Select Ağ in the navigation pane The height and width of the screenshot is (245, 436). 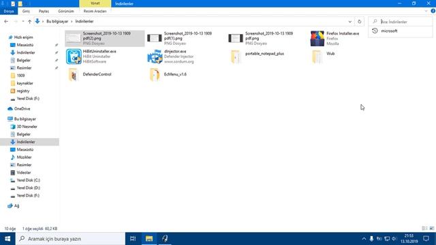(x=16, y=206)
